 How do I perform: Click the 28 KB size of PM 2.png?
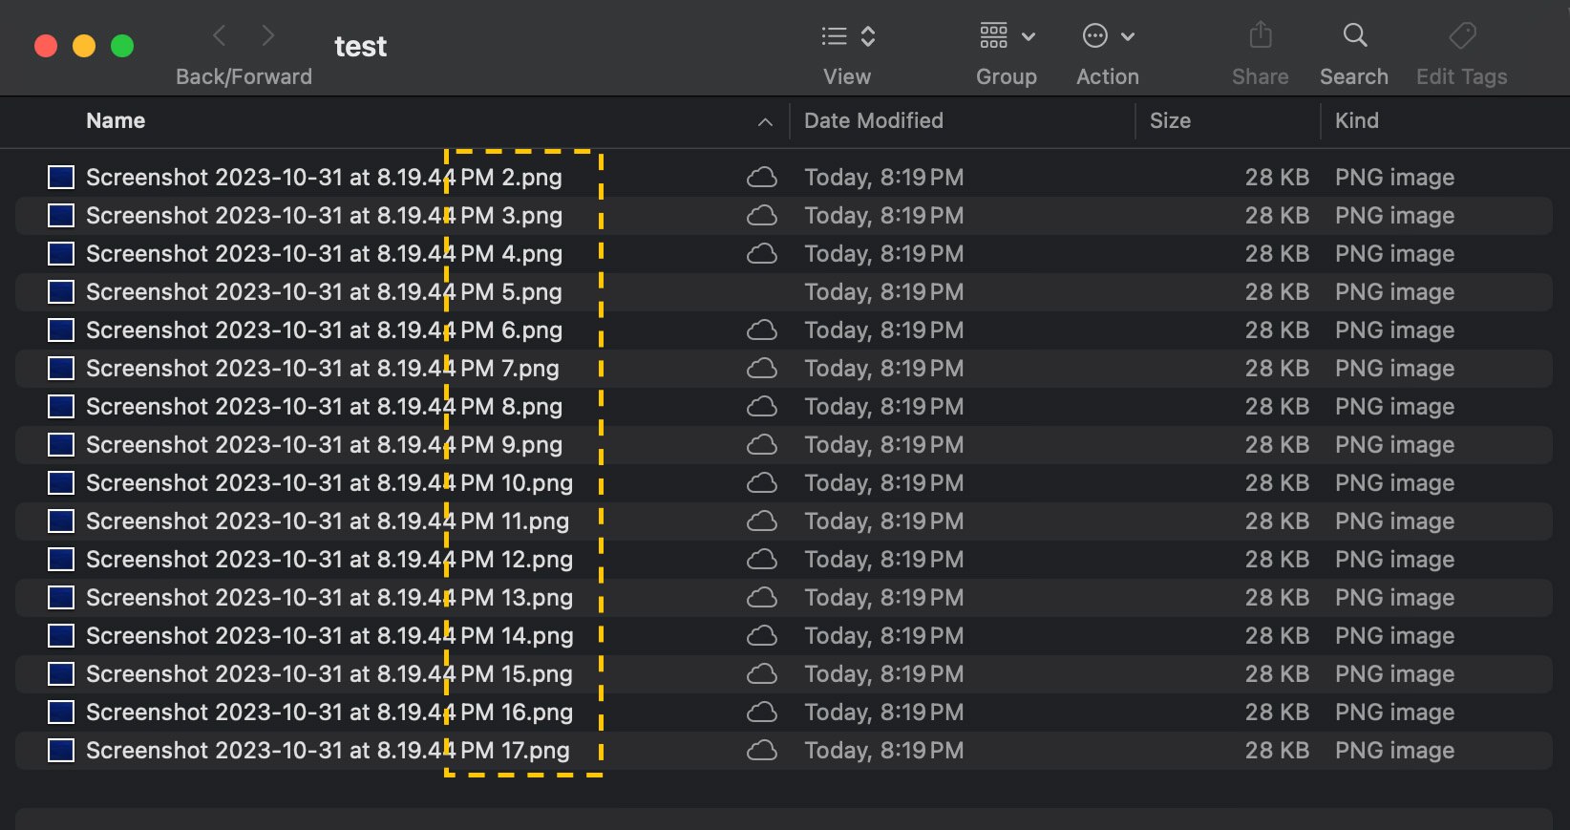pyautogui.click(x=1277, y=178)
